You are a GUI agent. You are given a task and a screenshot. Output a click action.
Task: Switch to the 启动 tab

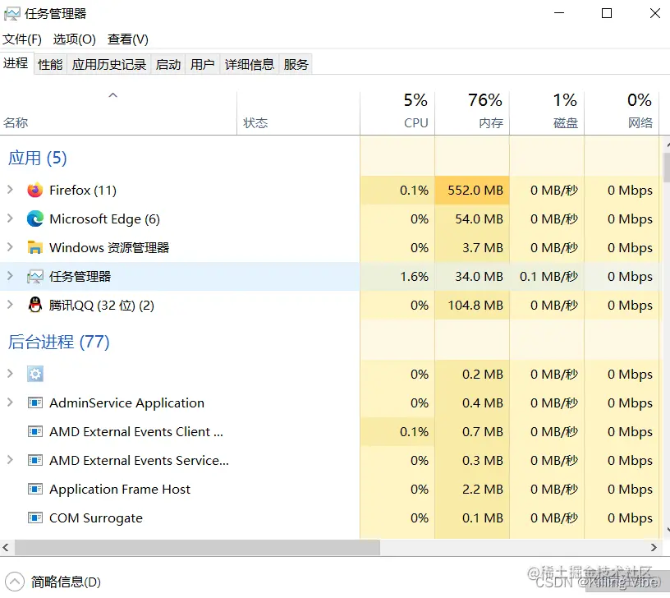point(168,65)
